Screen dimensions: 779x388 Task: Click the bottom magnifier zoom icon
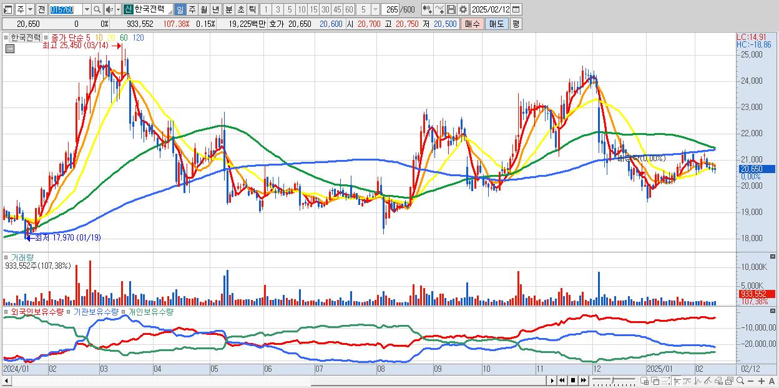click(740, 381)
